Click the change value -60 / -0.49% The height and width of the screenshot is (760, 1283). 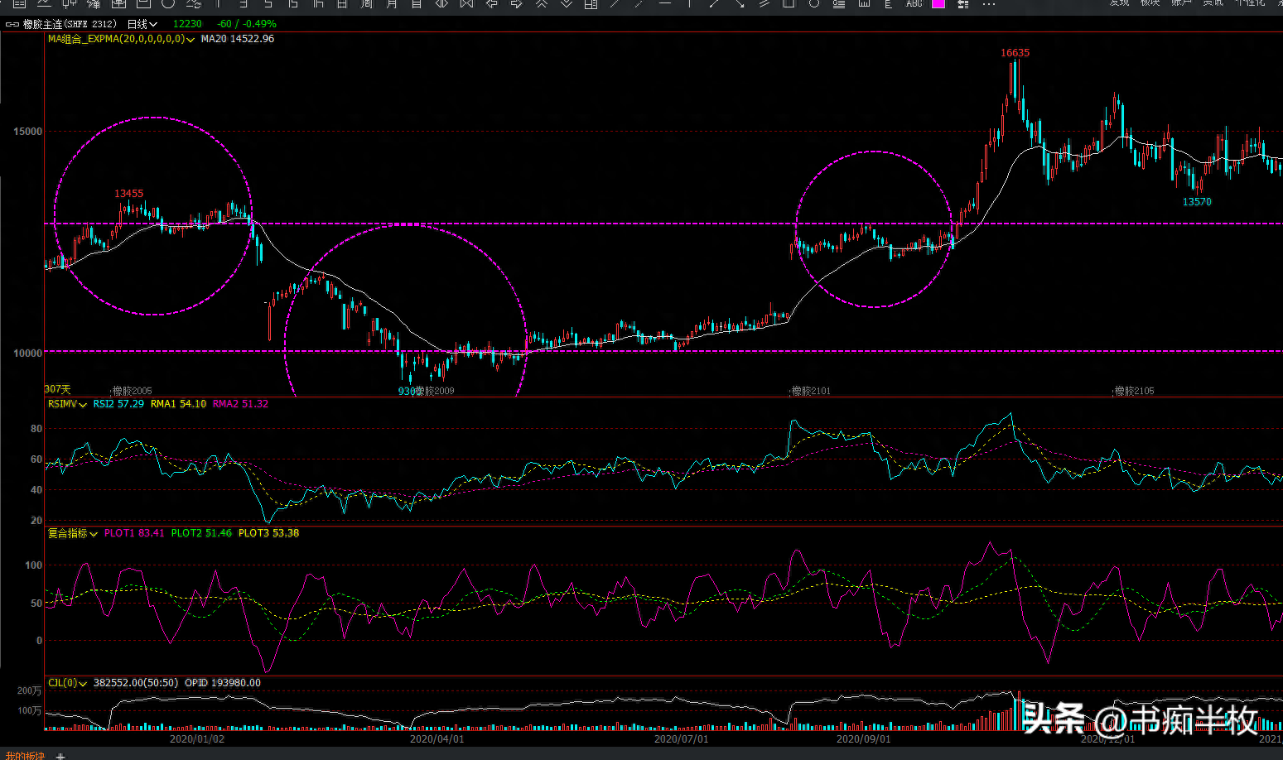[x=247, y=24]
